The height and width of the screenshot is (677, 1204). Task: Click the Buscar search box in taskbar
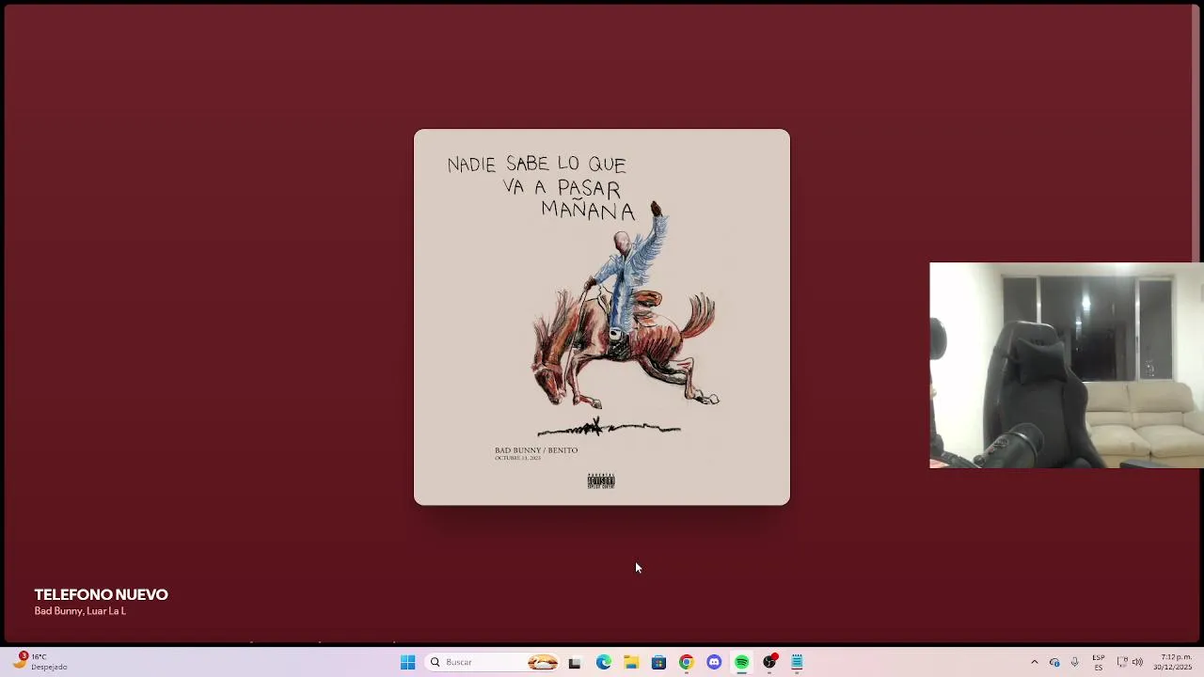(x=494, y=662)
